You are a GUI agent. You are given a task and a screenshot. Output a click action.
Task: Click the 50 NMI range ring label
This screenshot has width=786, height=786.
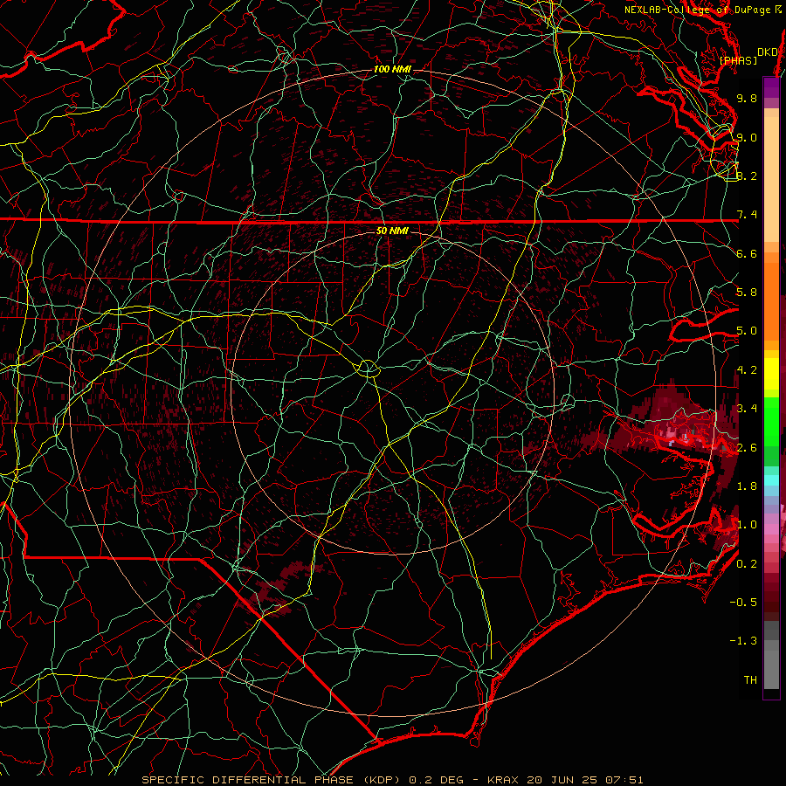point(392,231)
